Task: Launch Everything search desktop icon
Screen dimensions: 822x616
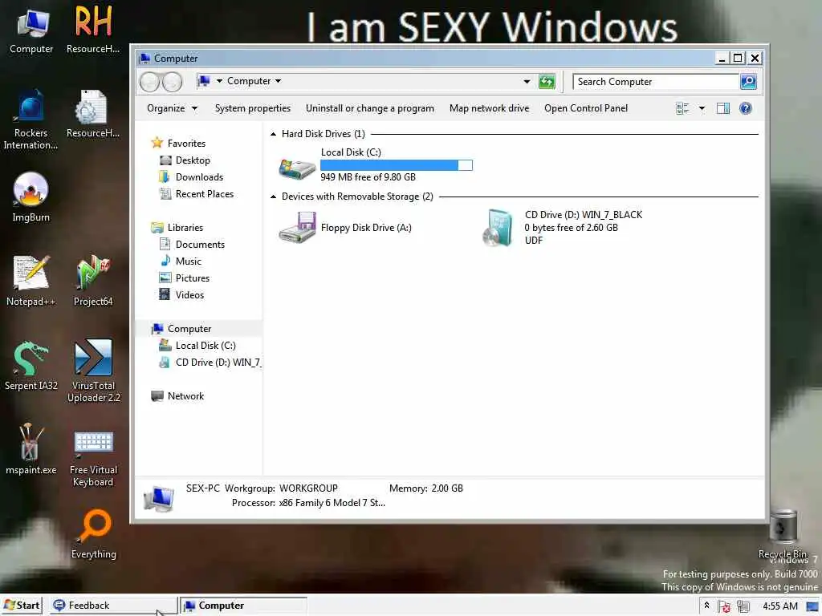Action: click(x=94, y=534)
